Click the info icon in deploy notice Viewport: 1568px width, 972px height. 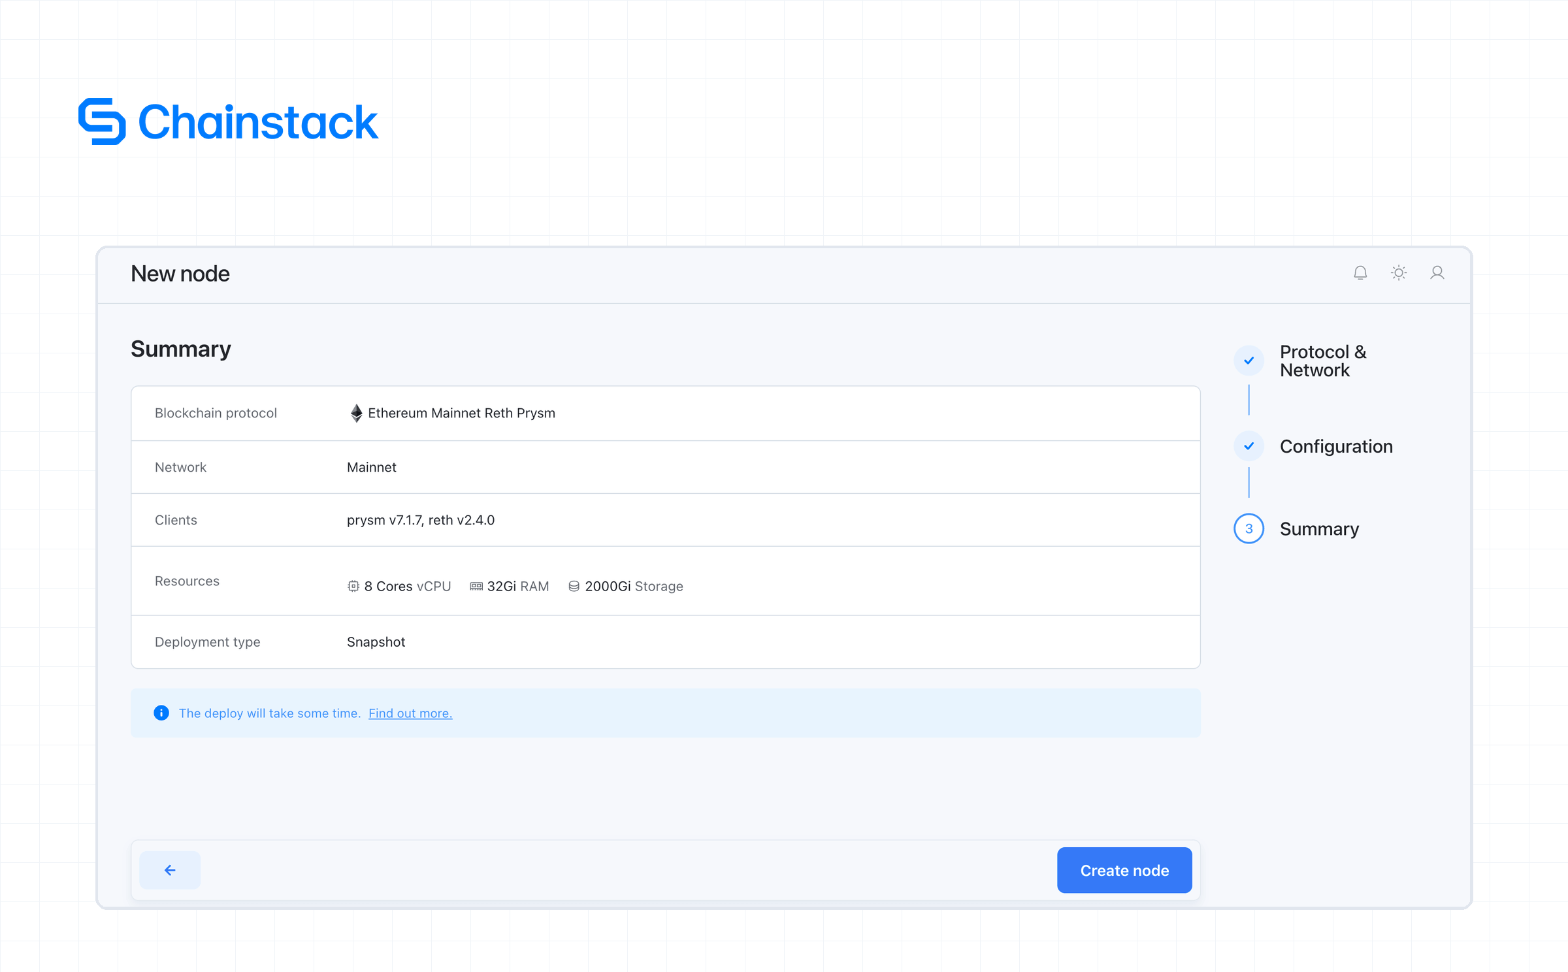[x=161, y=713]
